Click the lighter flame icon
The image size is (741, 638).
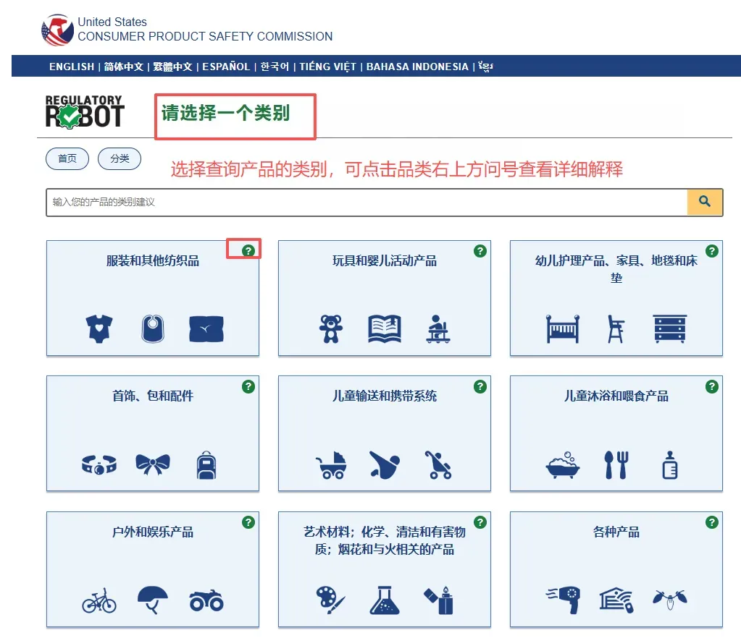pyautogui.click(x=438, y=600)
